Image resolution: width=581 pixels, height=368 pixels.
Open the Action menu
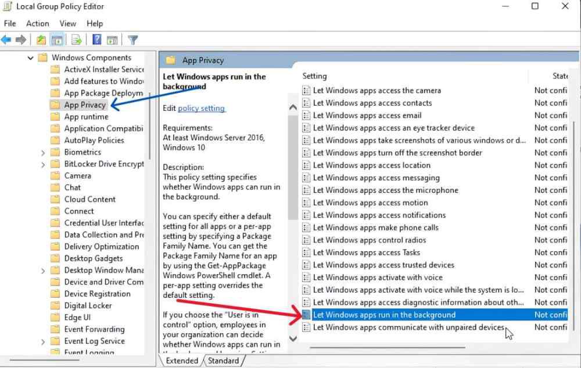pos(37,23)
